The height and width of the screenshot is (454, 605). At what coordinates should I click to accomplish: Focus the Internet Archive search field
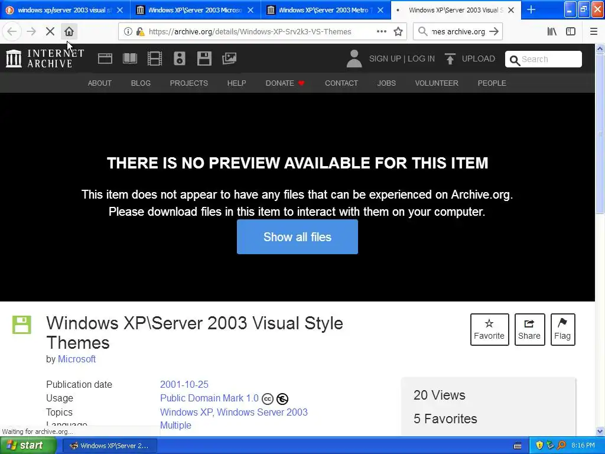click(x=544, y=59)
